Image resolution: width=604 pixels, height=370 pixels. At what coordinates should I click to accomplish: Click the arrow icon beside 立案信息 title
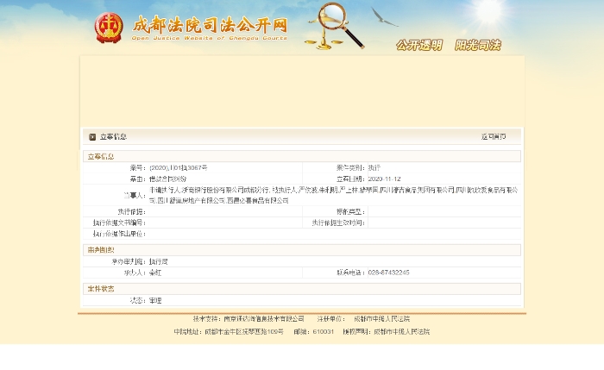point(92,136)
